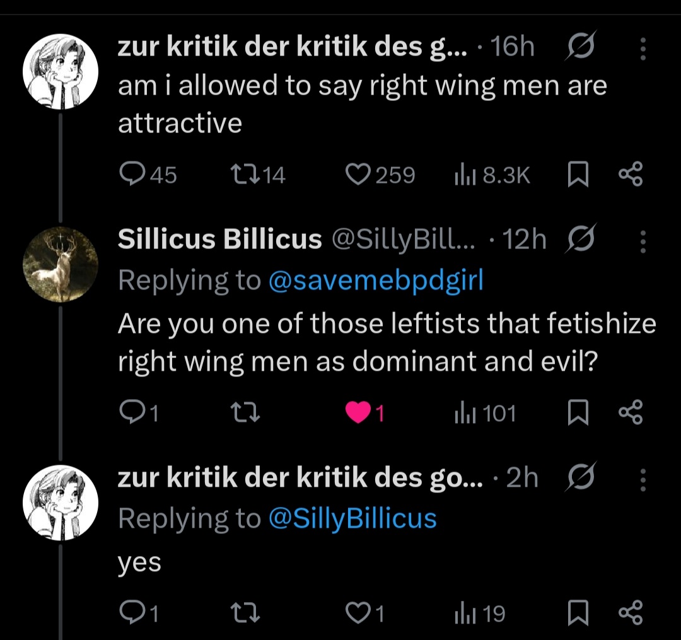Share the 'yes' reply tweet
Screen dimensions: 681x640
point(630,613)
